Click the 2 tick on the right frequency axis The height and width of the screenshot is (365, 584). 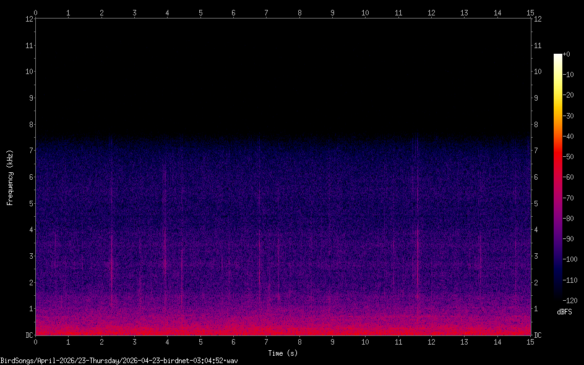(x=536, y=282)
